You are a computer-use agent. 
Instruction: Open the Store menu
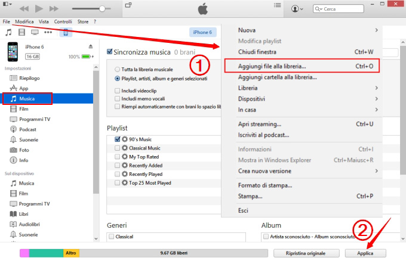pos(83,21)
